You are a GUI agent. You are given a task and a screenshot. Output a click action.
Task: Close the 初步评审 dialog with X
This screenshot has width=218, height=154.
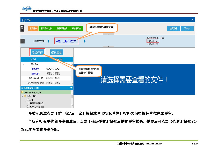pyautogui.click(x=192, y=20)
